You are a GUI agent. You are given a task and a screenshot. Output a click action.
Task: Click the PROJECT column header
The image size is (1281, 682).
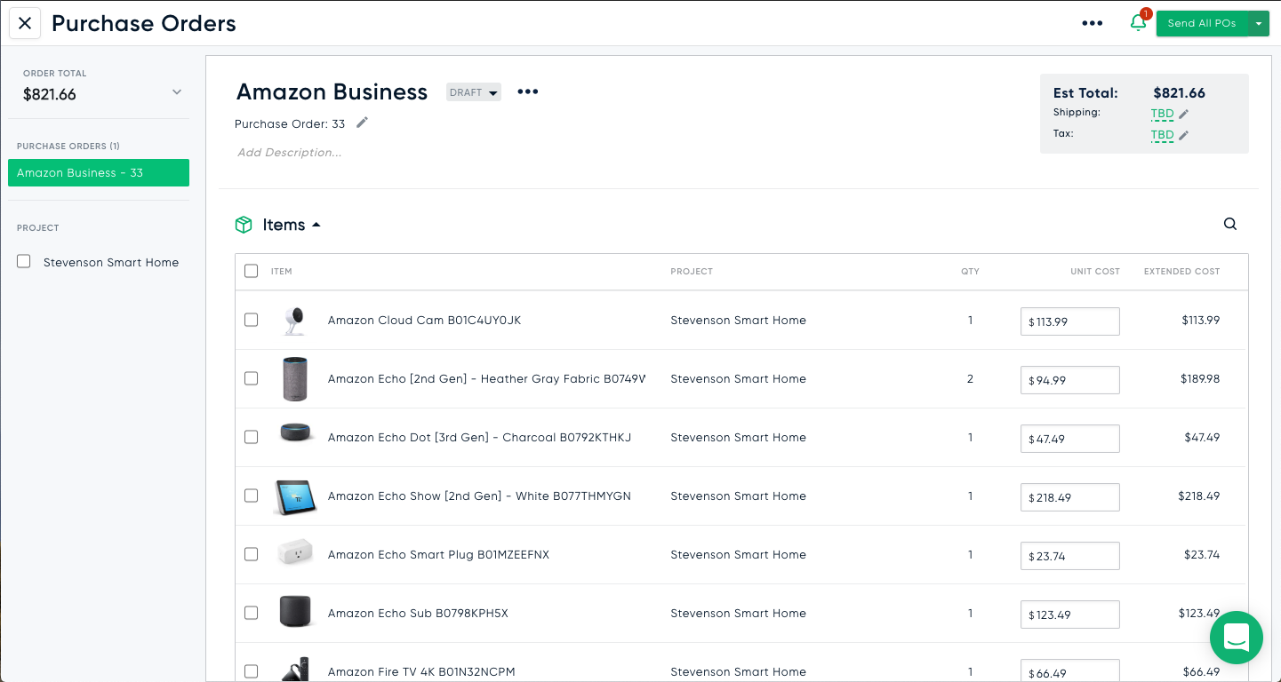pos(692,272)
